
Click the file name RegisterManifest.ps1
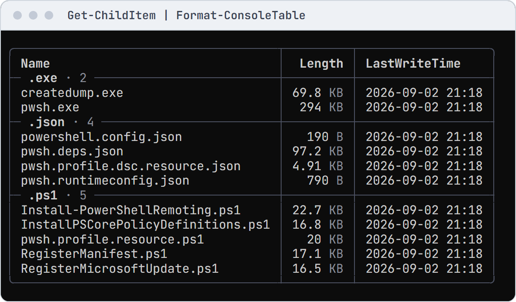[x=94, y=254]
